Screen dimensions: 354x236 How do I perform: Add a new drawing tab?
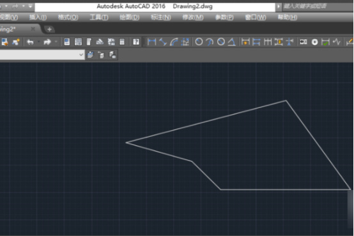coord(49,29)
